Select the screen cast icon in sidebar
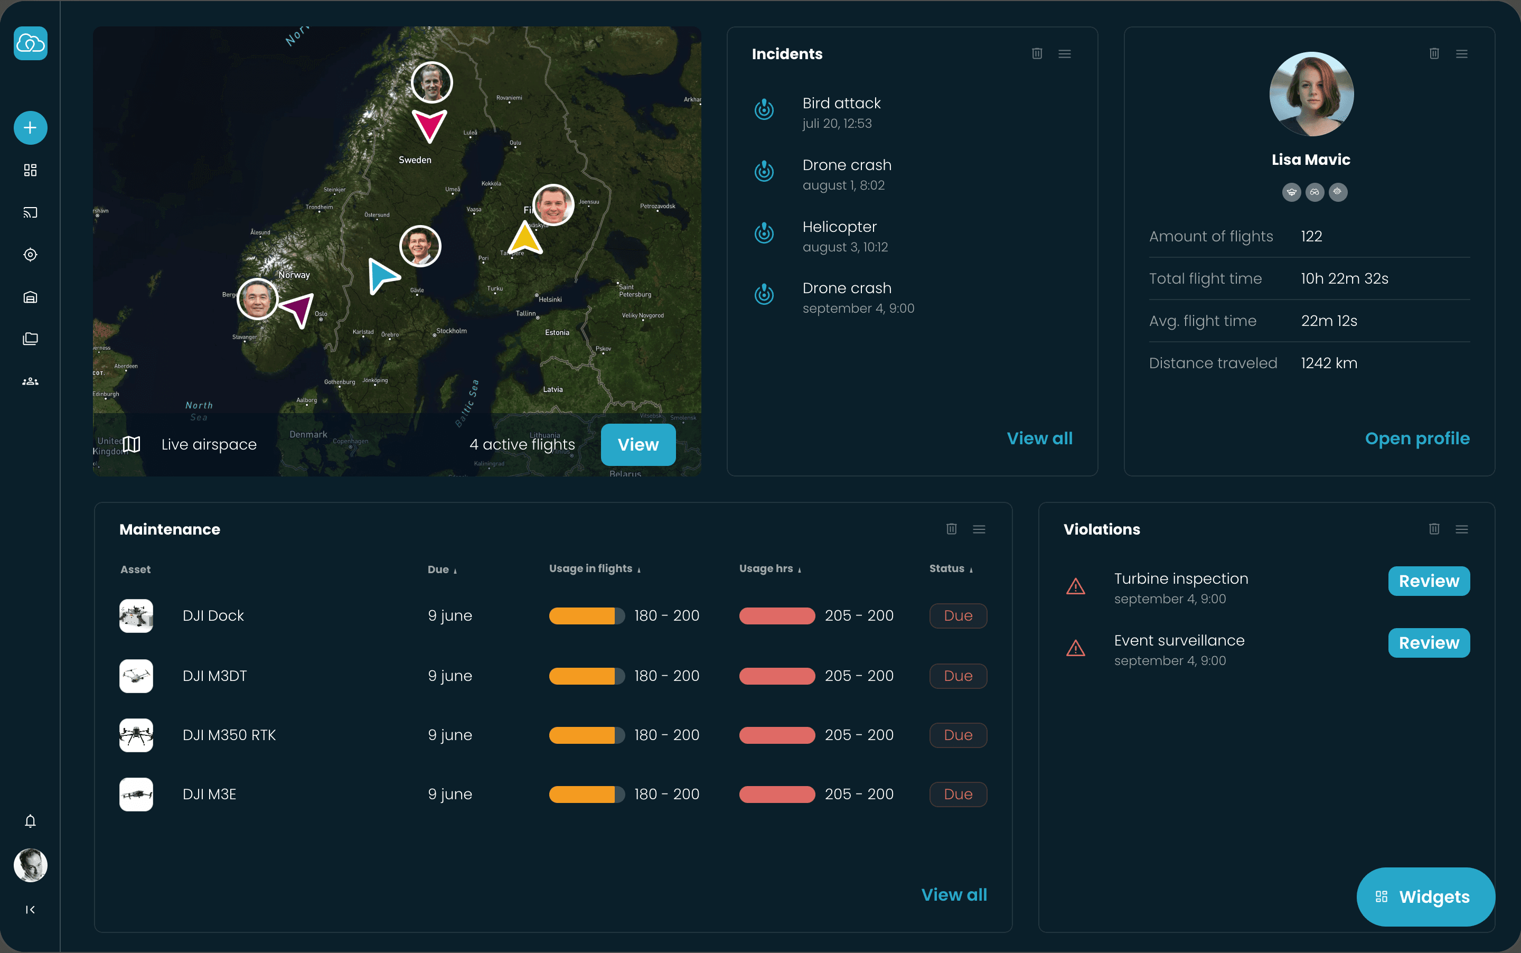This screenshot has height=953, width=1521. [30, 212]
